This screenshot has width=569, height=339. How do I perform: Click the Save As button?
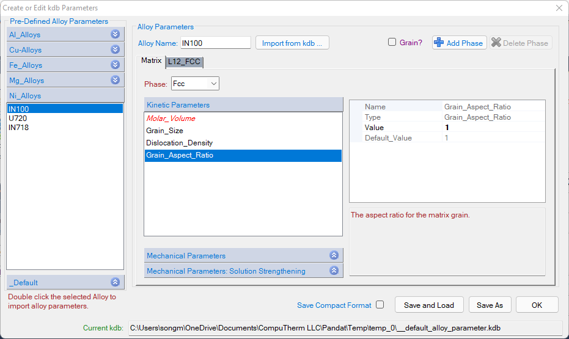click(490, 305)
